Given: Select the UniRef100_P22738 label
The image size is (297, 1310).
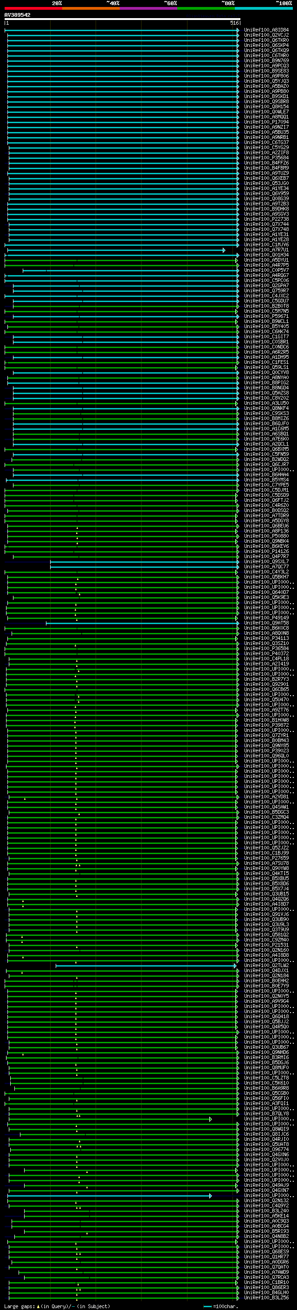Looking at the screenshot, I should (x=266, y=219).
